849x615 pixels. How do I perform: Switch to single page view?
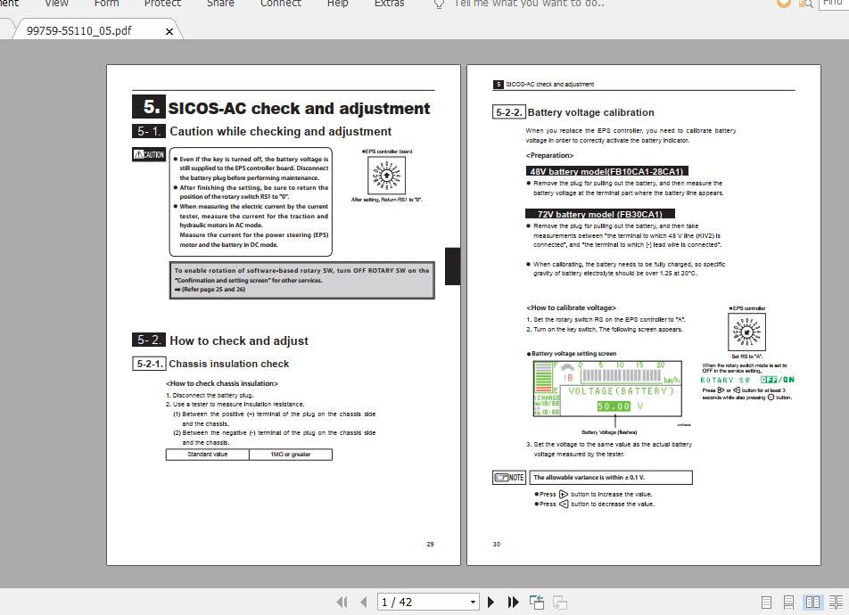click(x=766, y=602)
